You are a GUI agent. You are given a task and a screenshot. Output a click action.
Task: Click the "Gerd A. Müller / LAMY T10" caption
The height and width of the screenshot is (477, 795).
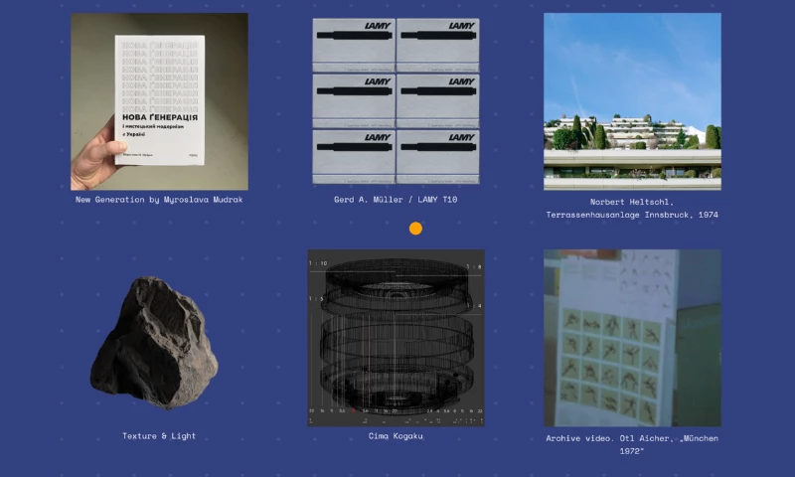coord(396,200)
